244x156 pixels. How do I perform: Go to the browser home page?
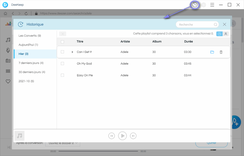coord(5,13)
